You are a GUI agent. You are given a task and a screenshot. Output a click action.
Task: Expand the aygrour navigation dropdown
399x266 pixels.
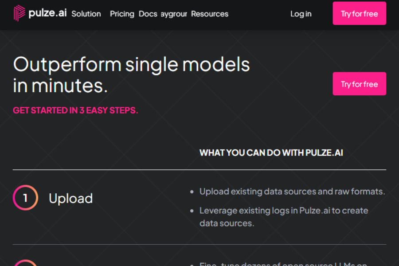[174, 14]
